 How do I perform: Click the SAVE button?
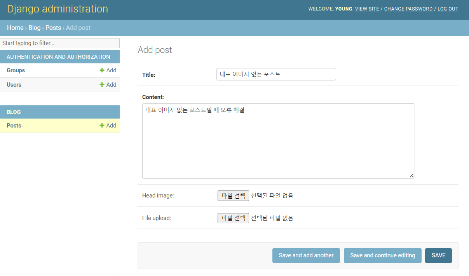point(438,255)
